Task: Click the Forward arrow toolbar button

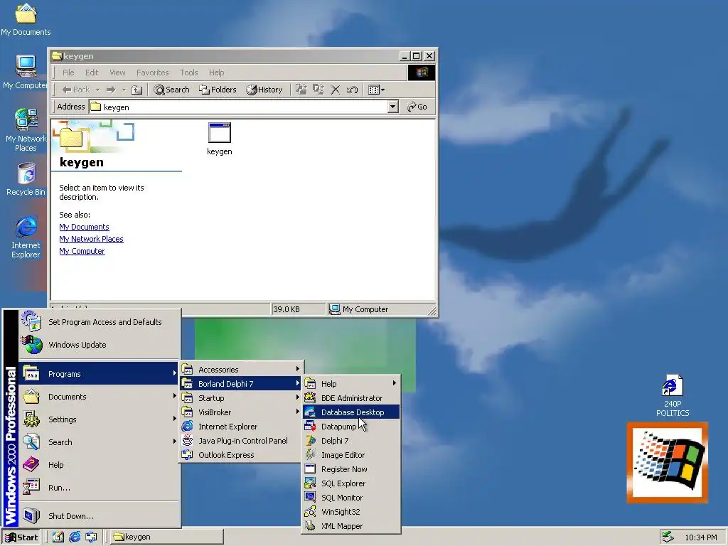Action: pos(110,90)
